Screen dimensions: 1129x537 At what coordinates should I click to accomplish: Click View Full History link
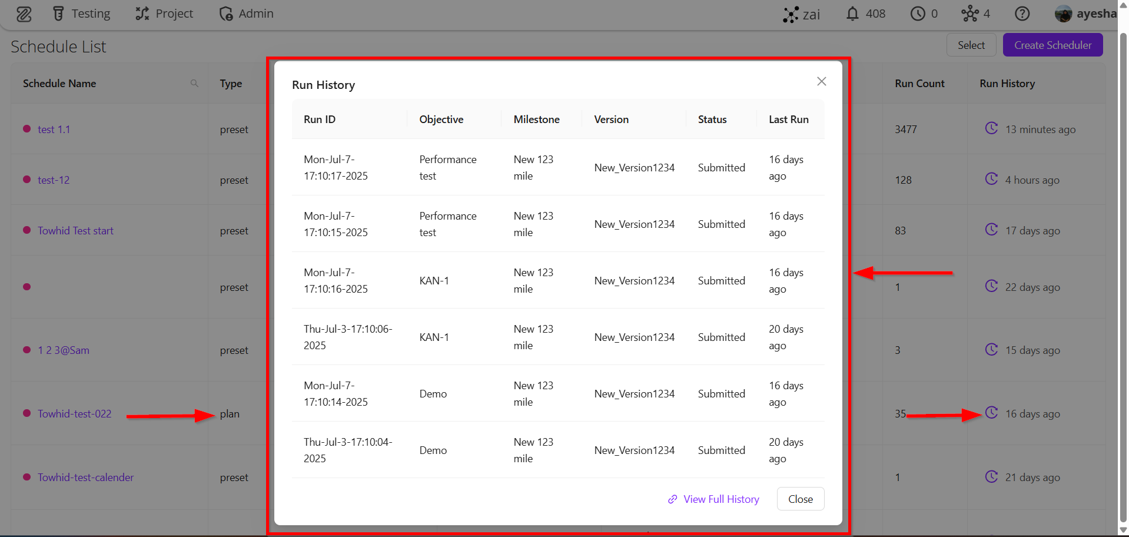pyautogui.click(x=713, y=499)
